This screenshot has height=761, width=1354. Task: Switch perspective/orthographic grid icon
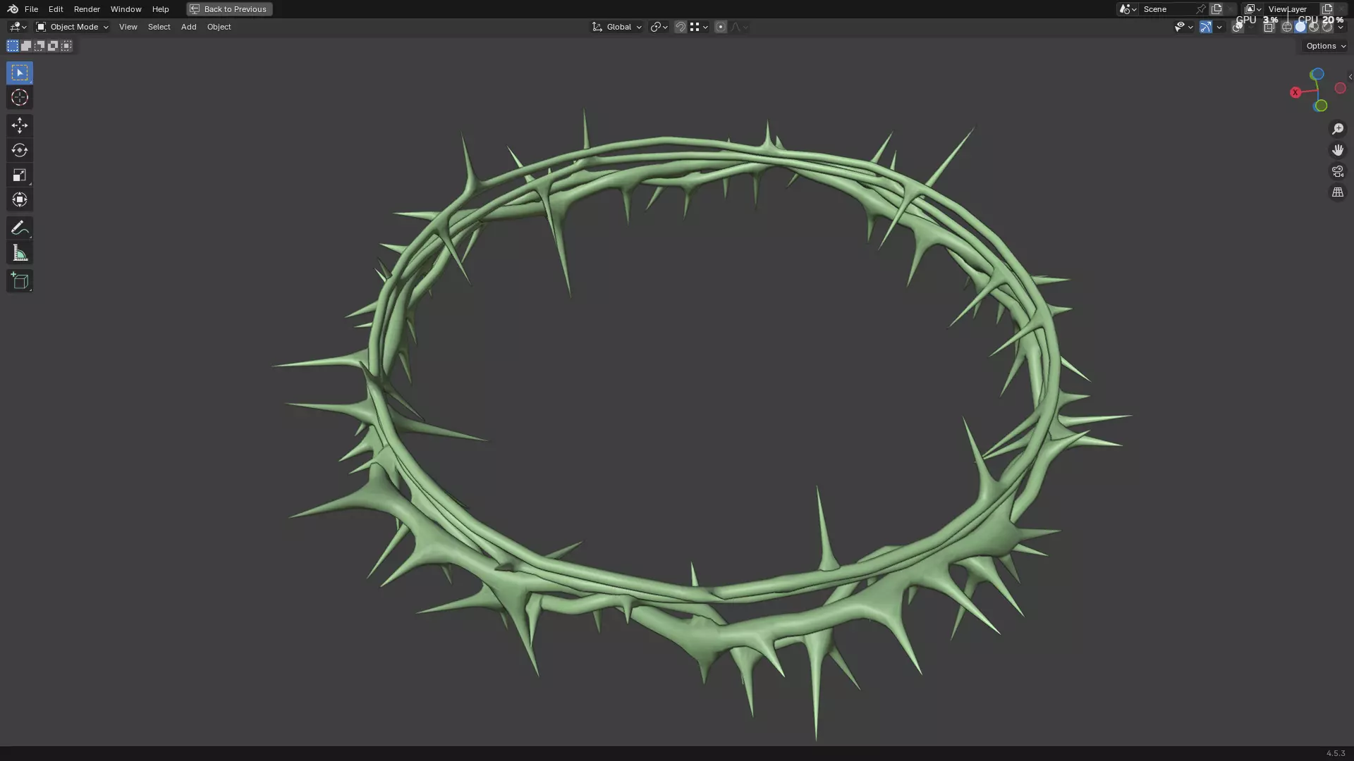[1337, 192]
